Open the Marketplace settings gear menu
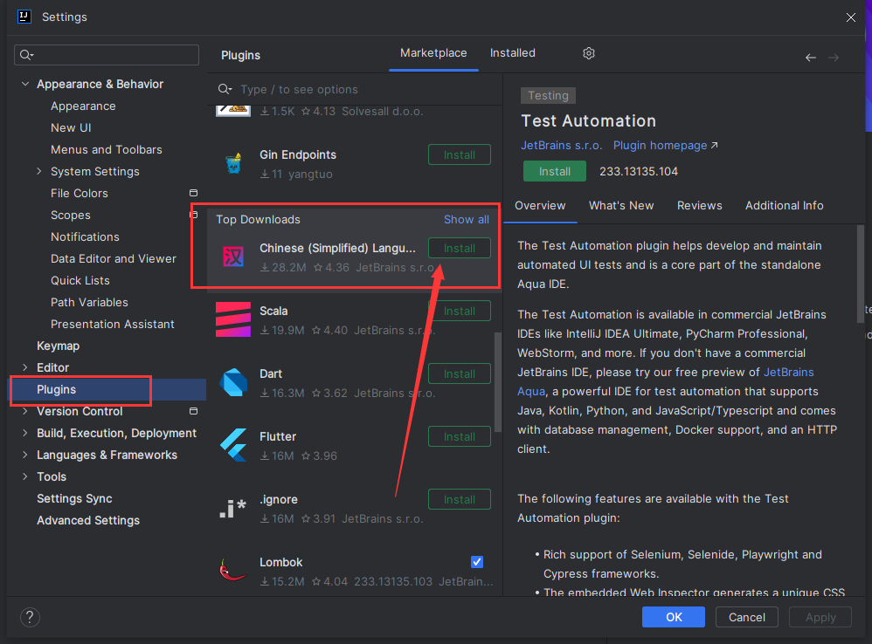The image size is (872, 644). point(588,53)
